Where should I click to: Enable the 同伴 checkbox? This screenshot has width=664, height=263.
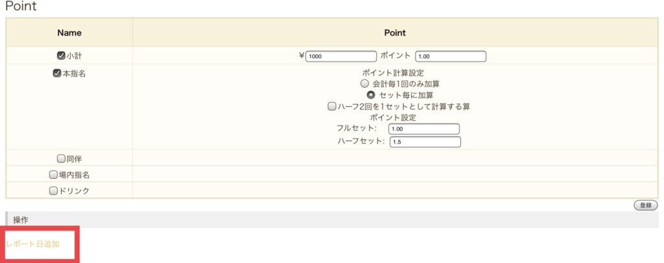click(61, 159)
